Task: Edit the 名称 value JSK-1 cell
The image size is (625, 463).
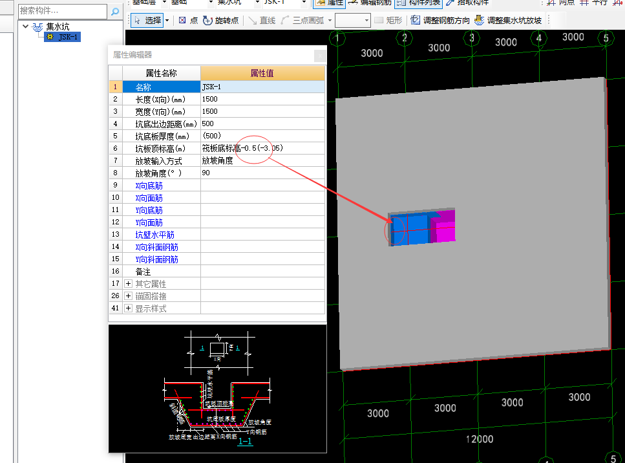Action: click(x=262, y=87)
